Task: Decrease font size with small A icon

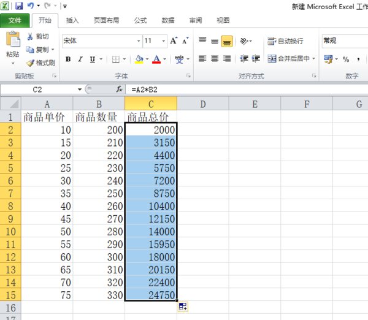Action: tap(185, 41)
